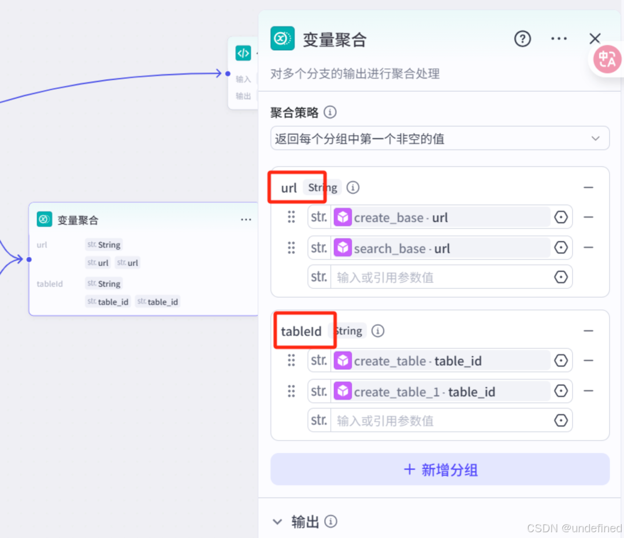Close the 变量聚合 settings panel

[x=595, y=39]
